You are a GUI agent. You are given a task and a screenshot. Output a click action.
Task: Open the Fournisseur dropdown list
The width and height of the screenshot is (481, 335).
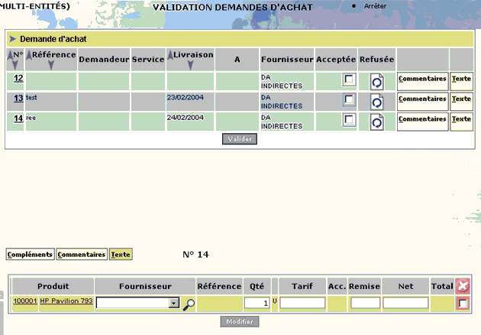tap(174, 303)
